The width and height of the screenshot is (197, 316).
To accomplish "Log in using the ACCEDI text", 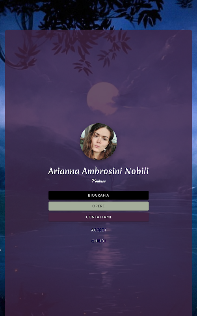I will click(98, 230).
